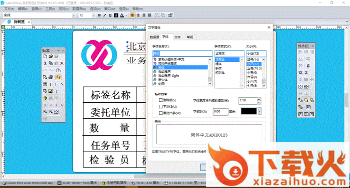
Task: Close the 文字属性 dialog
Action: pyautogui.click(x=269, y=27)
